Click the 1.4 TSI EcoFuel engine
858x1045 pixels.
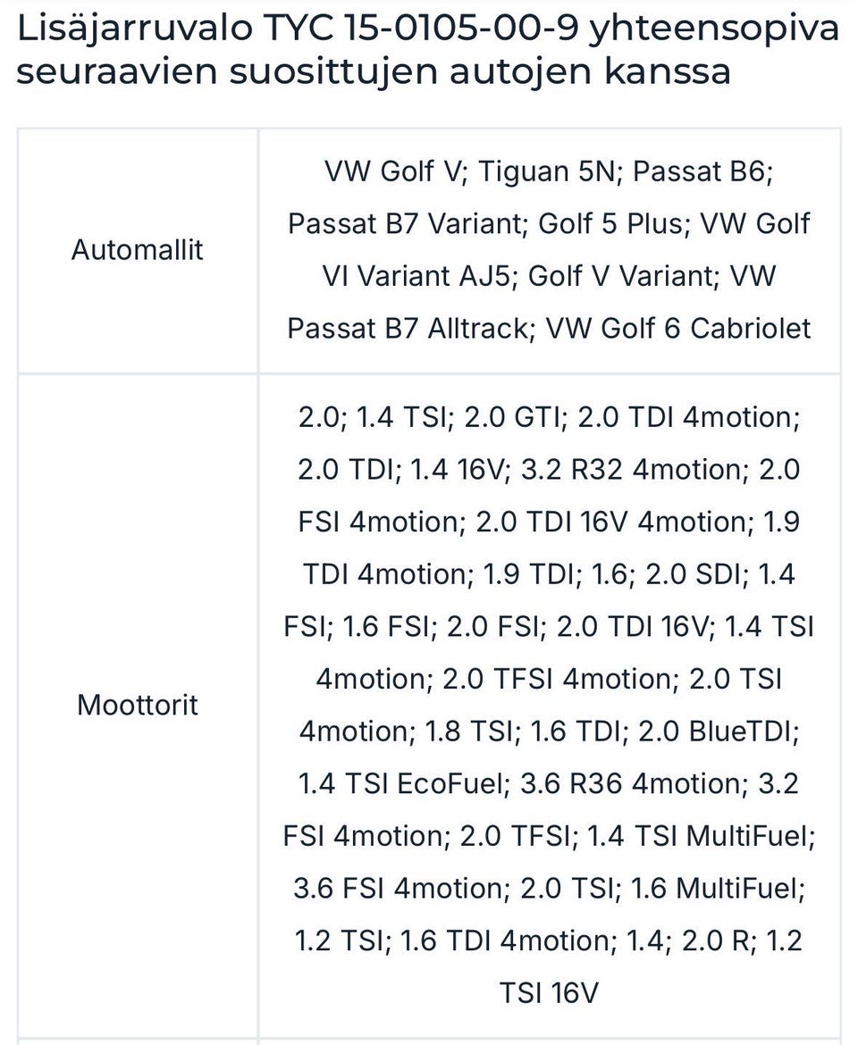click(x=401, y=784)
